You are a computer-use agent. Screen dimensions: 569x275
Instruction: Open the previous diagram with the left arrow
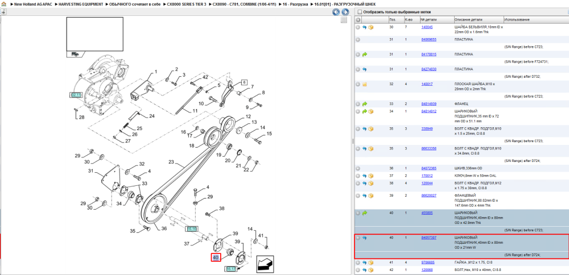pyautogui.click(x=336, y=12)
